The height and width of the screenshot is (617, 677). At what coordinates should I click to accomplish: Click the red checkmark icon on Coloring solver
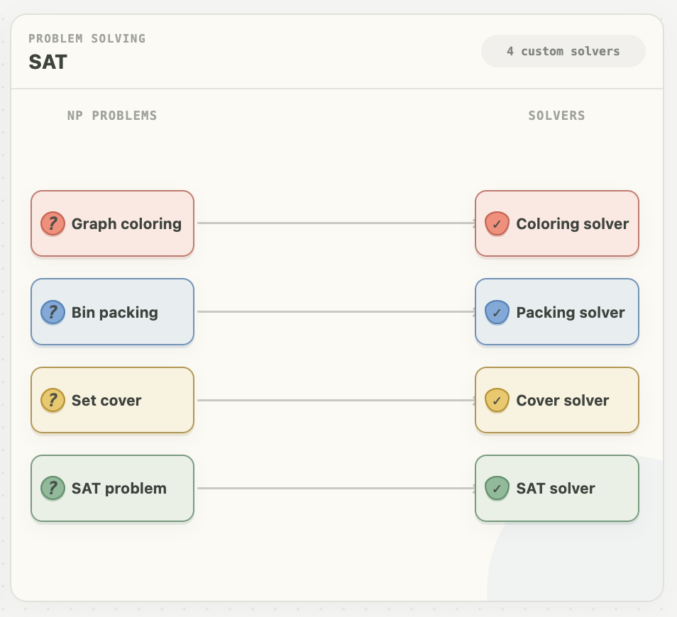click(497, 223)
